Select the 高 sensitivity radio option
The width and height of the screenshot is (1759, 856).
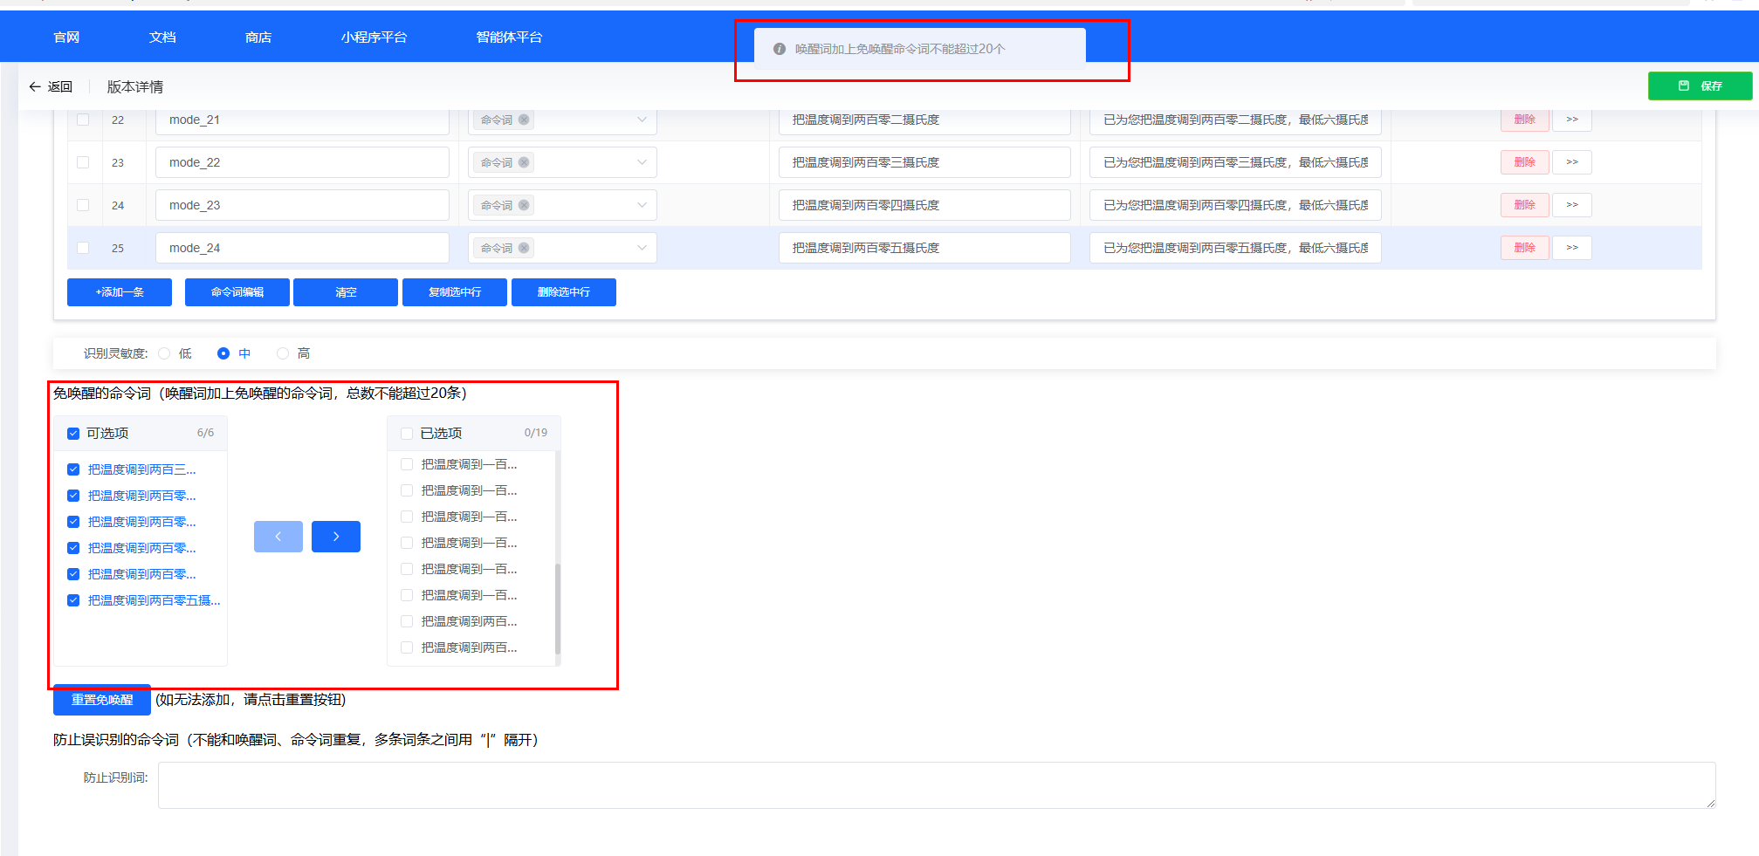pyautogui.click(x=283, y=353)
